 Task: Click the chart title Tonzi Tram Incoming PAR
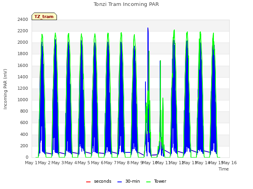(x=126, y=4)
